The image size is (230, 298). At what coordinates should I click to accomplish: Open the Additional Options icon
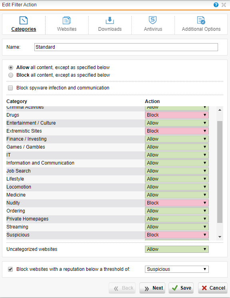coord(201,20)
